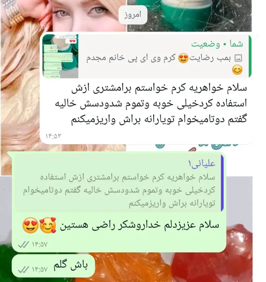Tap the smiling emoji below status caption
The image size is (266, 282).
pyautogui.click(x=237, y=70)
